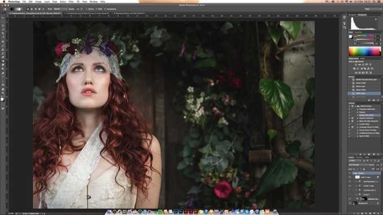Click the Actions panel trash icon
Screen dimensions: 383x215
pyautogui.click(x=378, y=154)
